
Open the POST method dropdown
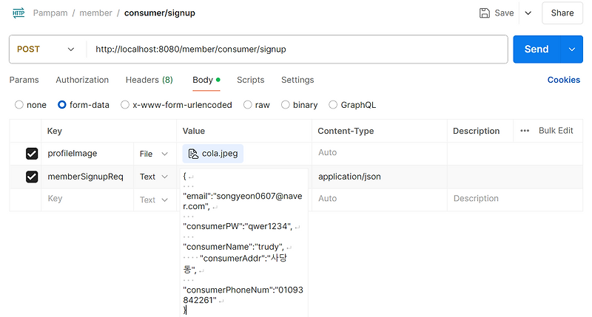point(47,50)
